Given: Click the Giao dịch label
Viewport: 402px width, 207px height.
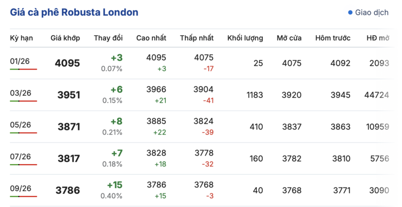Looking at the screenshot, I should [371, 13].
